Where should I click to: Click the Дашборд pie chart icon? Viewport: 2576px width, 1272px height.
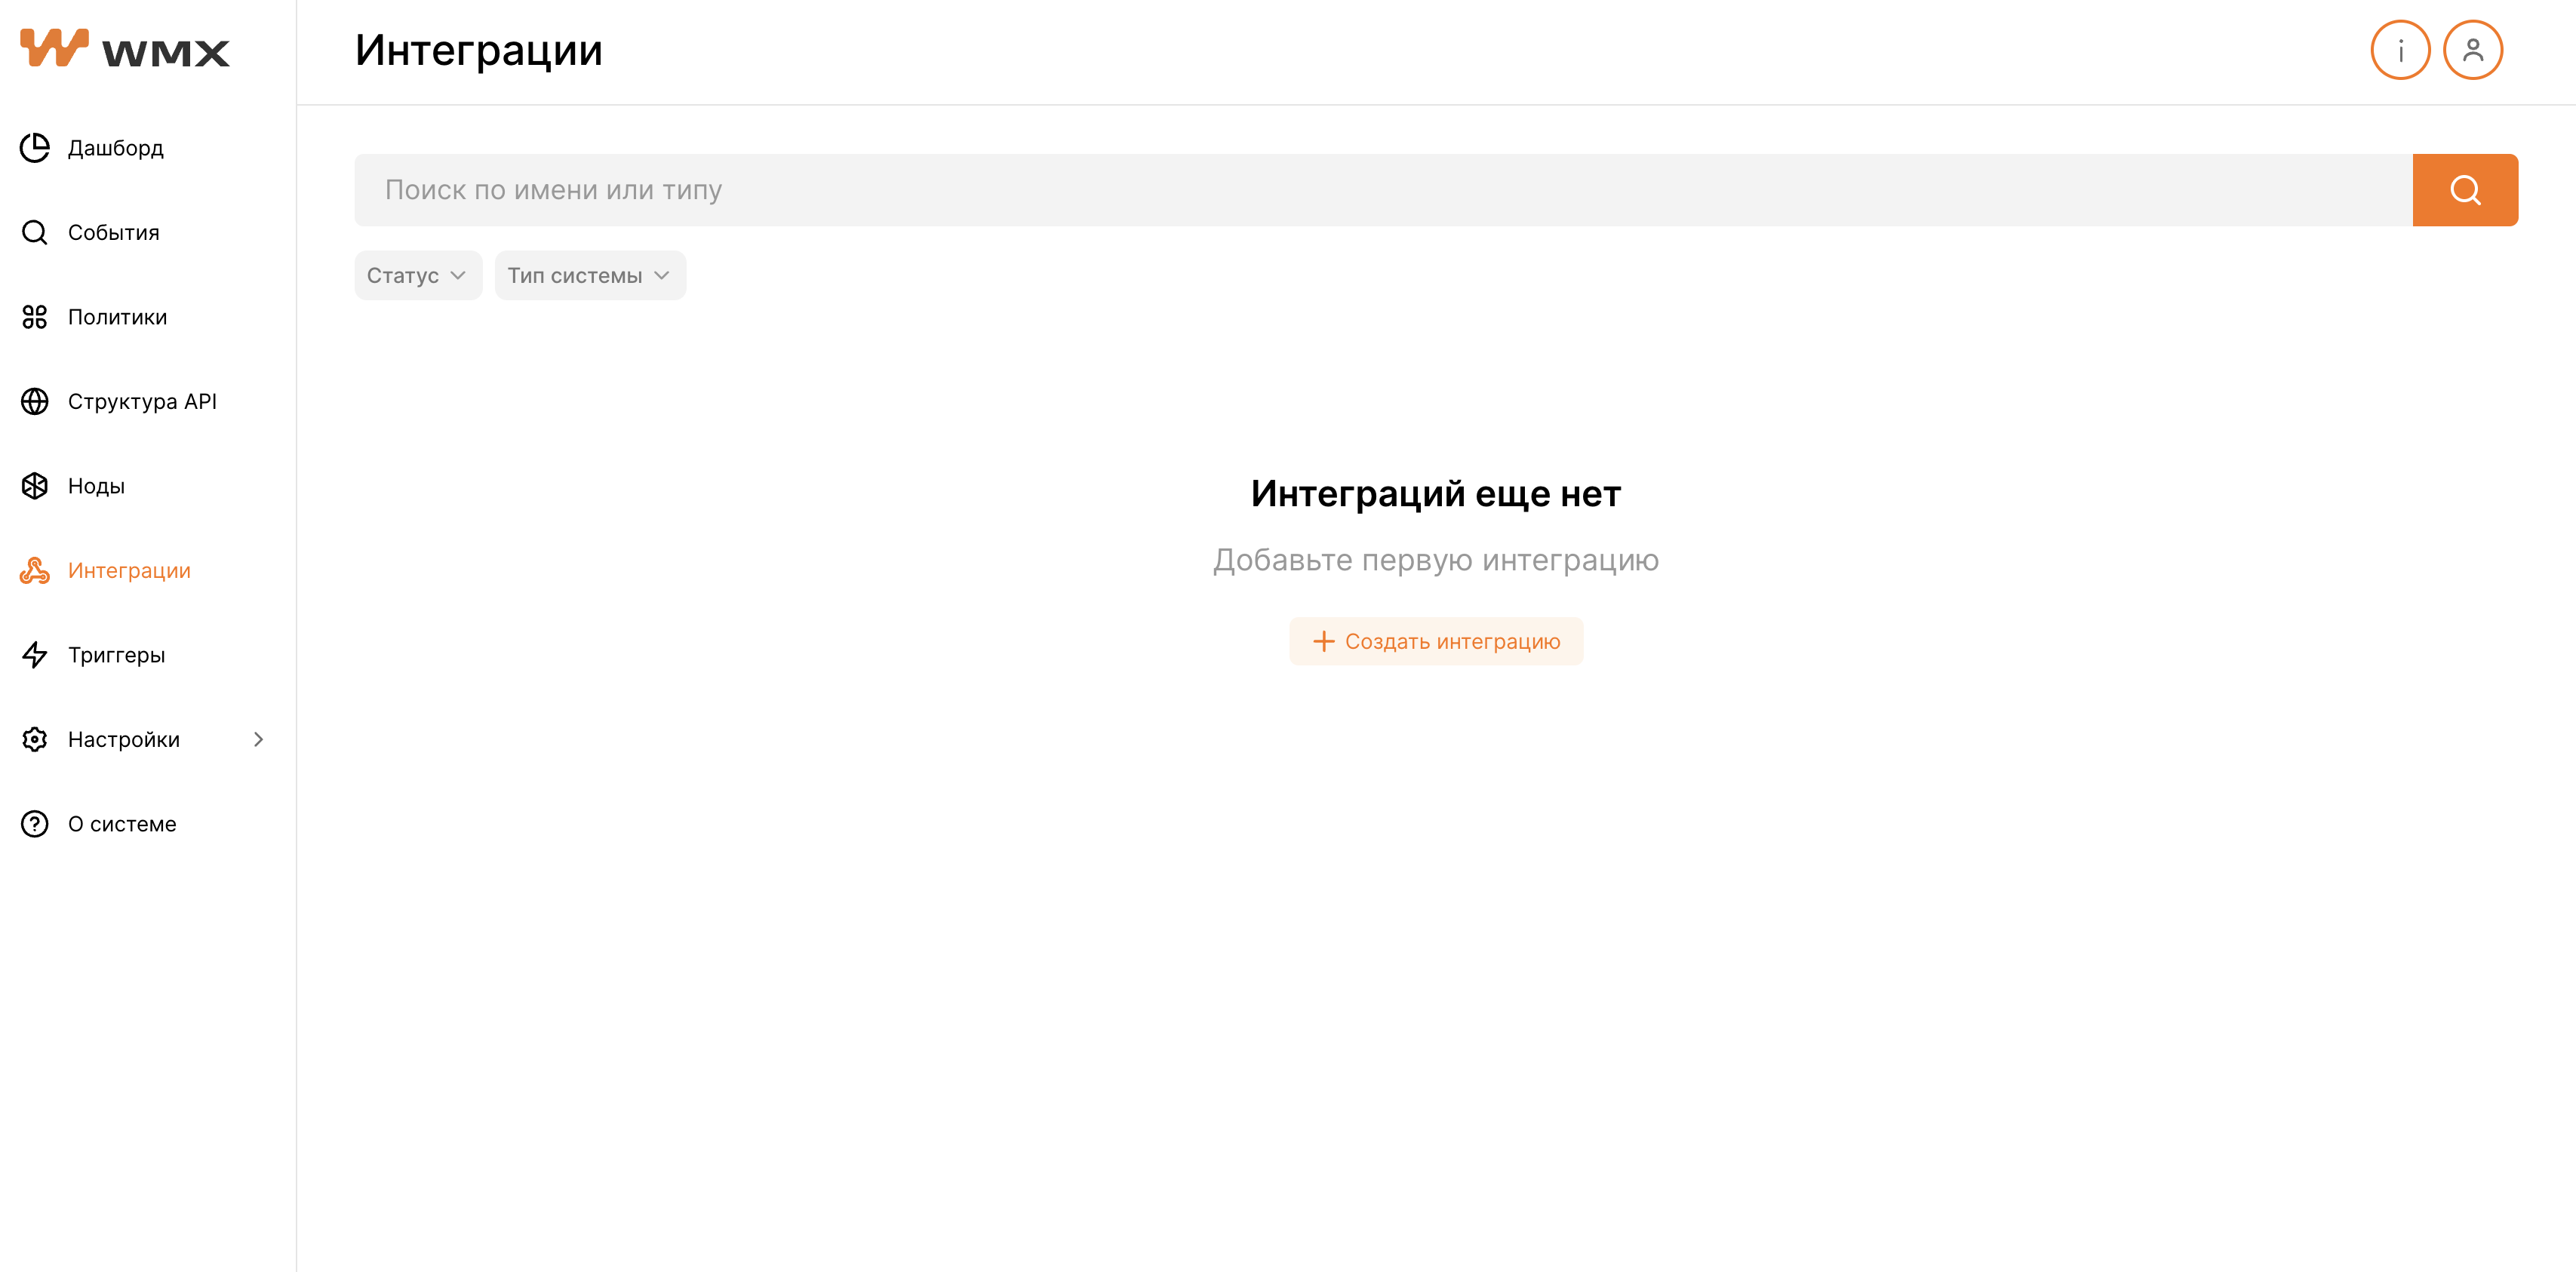coord(35,148)
